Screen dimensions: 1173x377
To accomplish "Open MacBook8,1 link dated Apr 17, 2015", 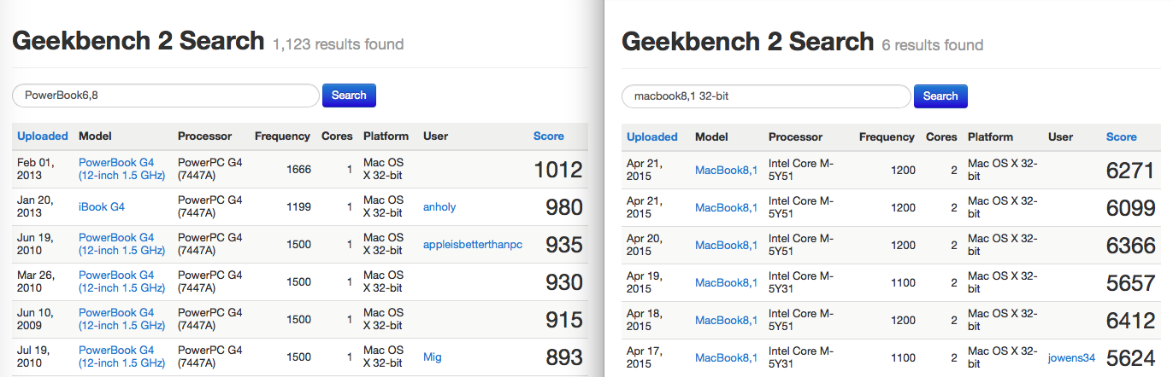I will pos(727,358).
